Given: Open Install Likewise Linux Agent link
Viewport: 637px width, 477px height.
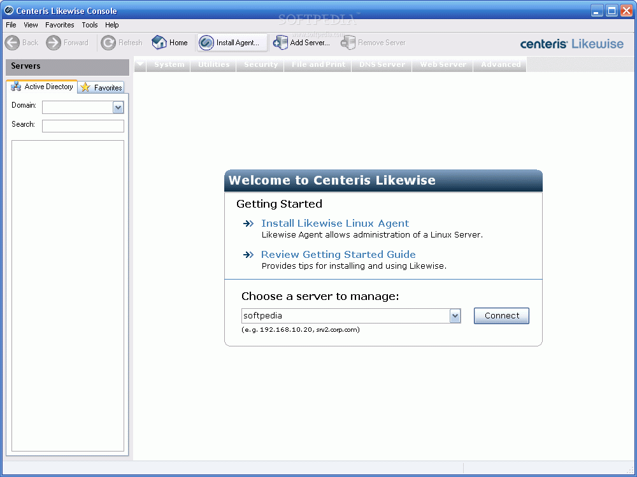Looking at the screenshot, I should [335, 224].
